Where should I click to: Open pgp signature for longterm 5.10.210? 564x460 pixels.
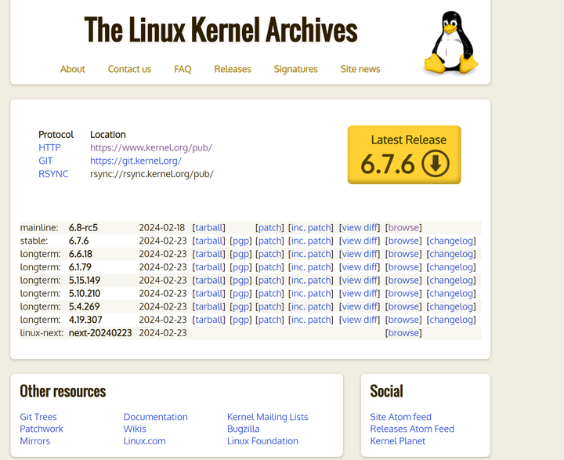[x=240, y=293]
